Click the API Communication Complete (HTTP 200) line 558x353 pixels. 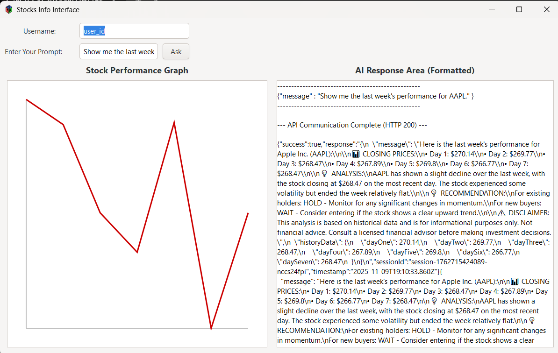352,125
